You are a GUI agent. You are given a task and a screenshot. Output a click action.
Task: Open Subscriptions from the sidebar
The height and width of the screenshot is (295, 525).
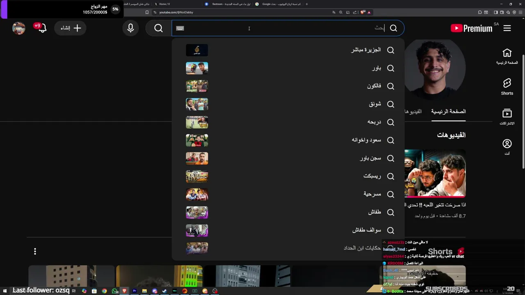pos(507,117)
